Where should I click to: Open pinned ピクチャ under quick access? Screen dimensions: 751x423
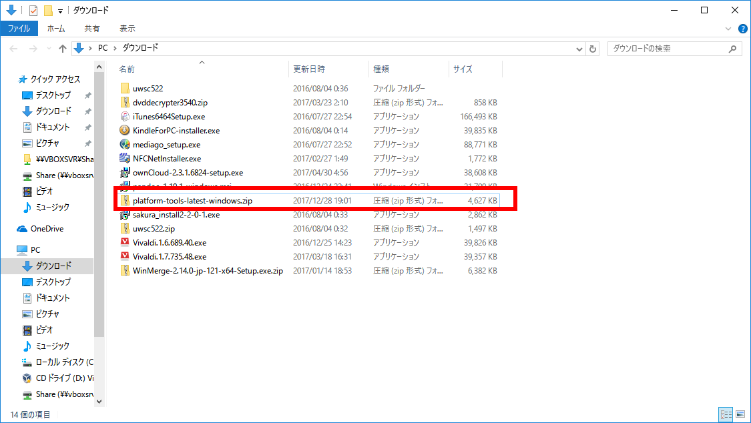(47, 143)
